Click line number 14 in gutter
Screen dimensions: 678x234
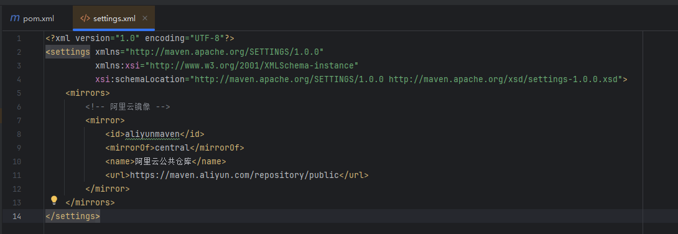[x=16, y=217]
